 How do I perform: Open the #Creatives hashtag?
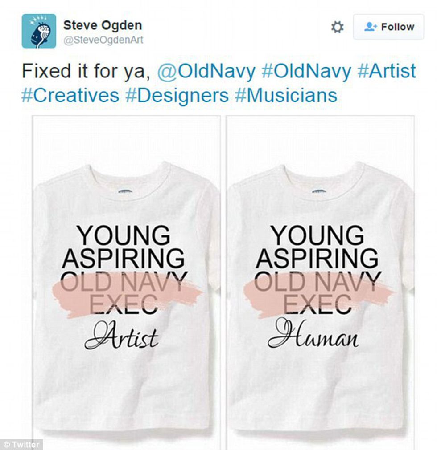click(x=70, y=95)
